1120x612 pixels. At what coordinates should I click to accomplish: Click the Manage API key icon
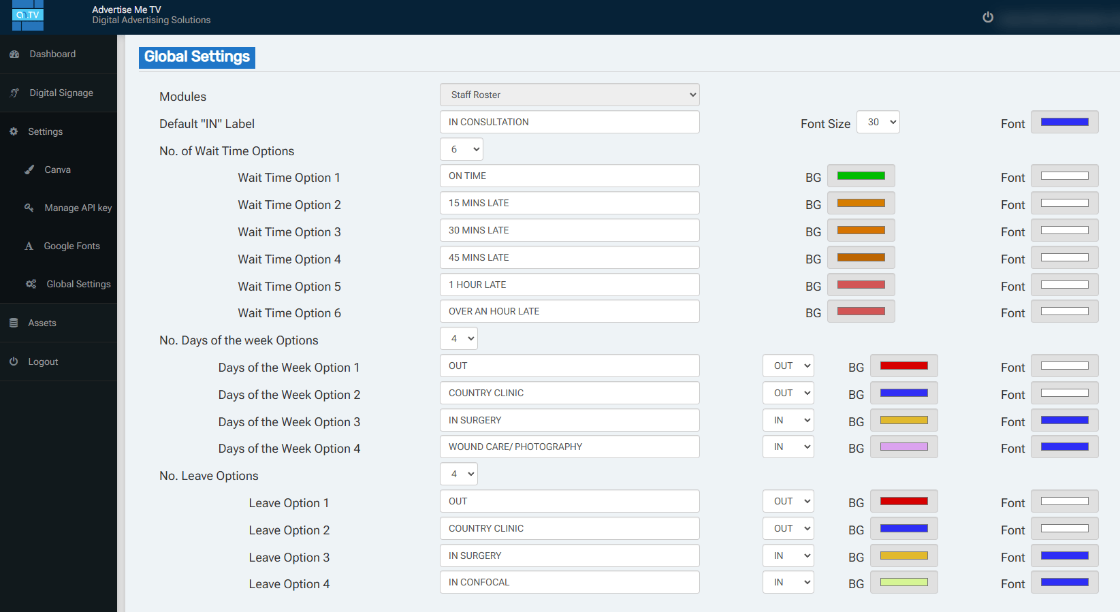29,208
